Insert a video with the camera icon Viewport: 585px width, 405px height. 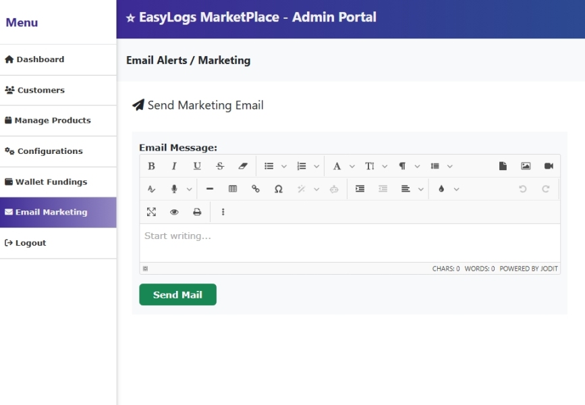549,166
